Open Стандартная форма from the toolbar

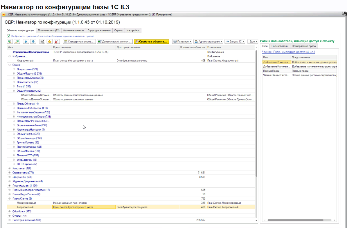coord(79,41)
